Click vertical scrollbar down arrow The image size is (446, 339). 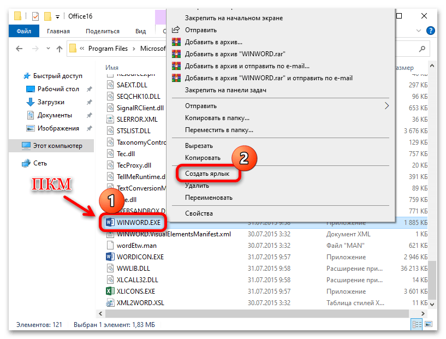(432, 304)
